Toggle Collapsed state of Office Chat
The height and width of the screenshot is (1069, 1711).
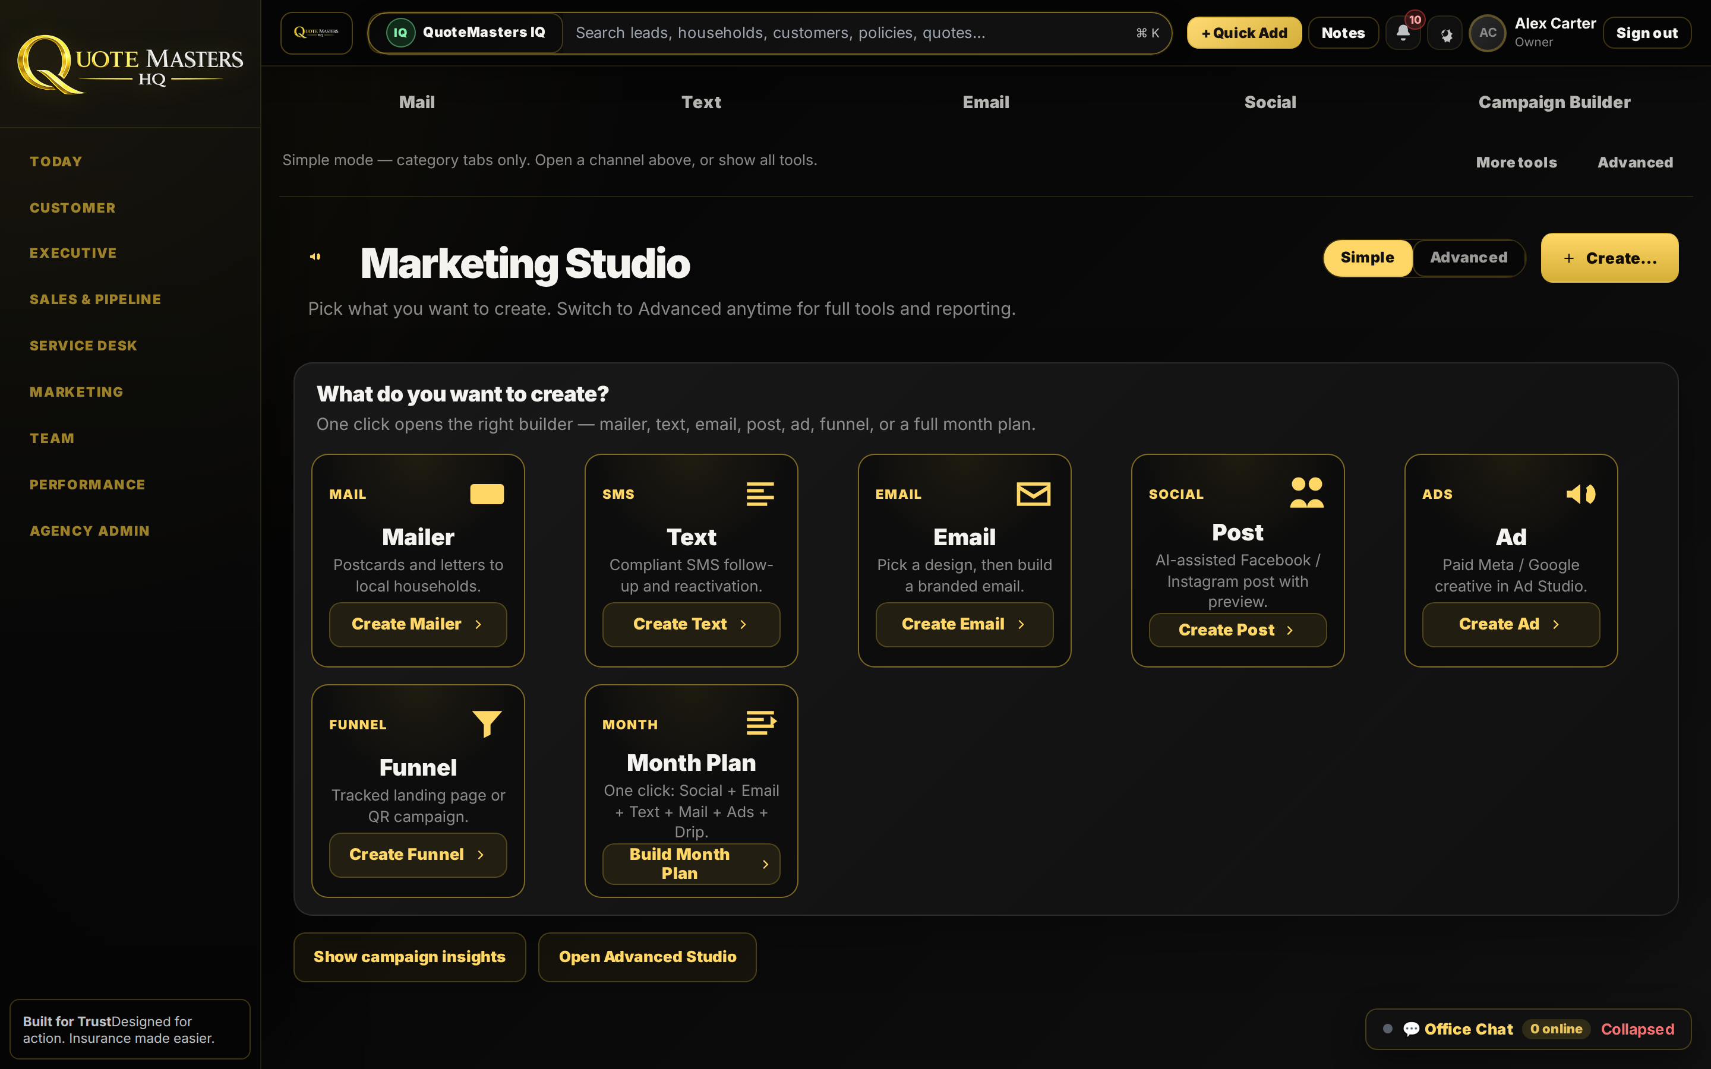[1637, 1029]
